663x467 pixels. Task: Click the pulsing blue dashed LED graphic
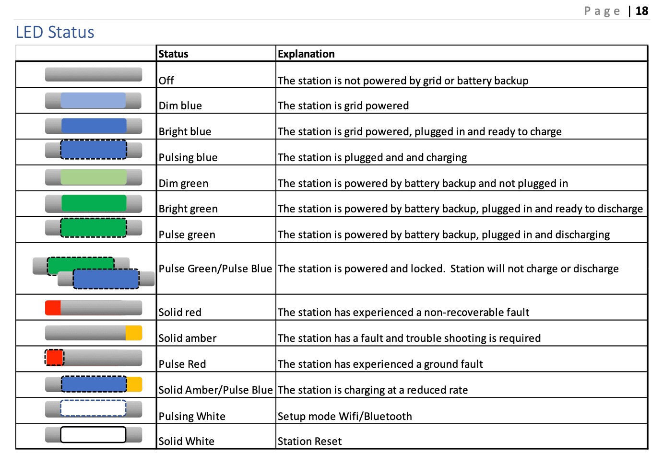pyautogui.click(x=94, y=150)
